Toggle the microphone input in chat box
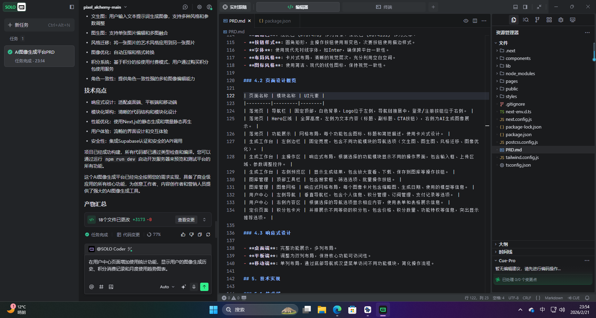 tap(194, 287)
